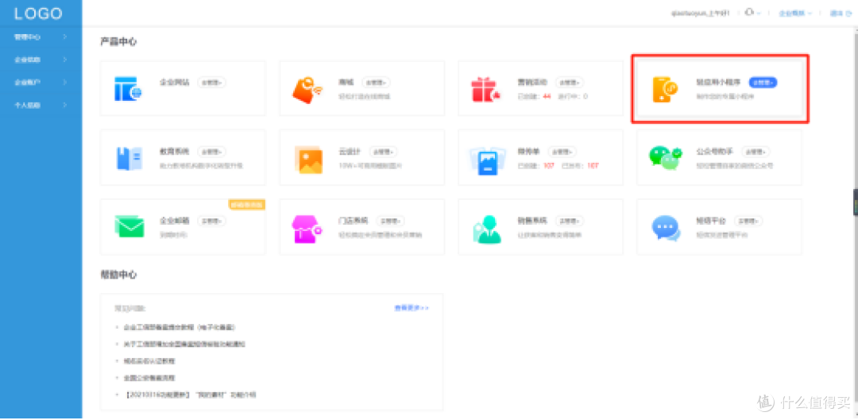The width and height of the screenshot is (858, 420).
Task: Click the first red 107 count under 微传单
Action: point(549,166)
